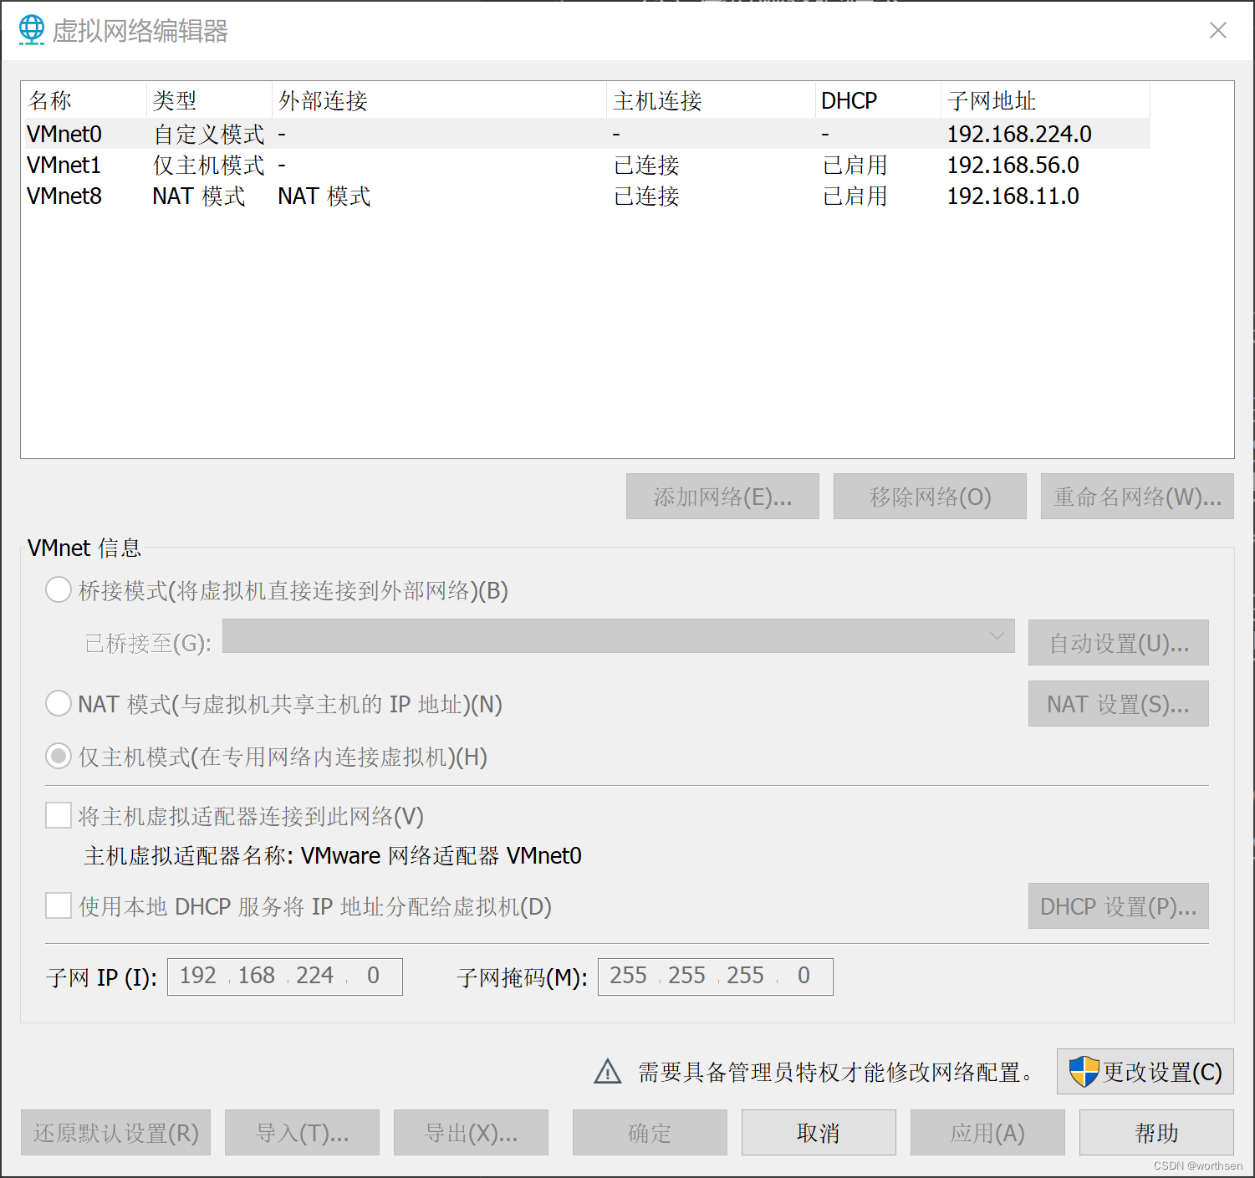Open NAT 设置(S) button
Screen dimensions: 1255x1178
[1119, 704]
